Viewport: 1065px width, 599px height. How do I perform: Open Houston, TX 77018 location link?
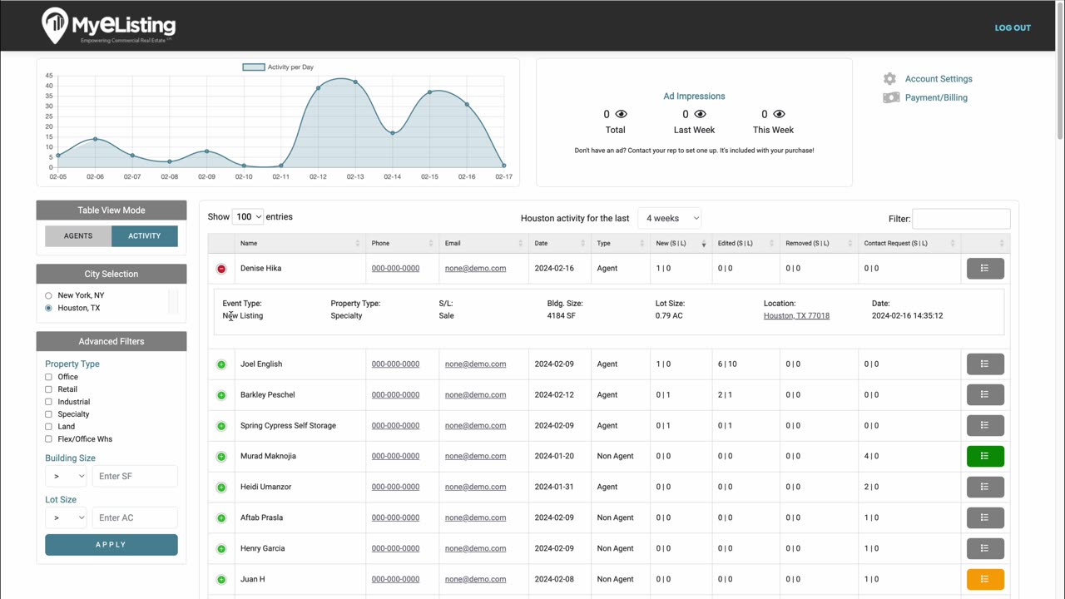tap(796, 316)
